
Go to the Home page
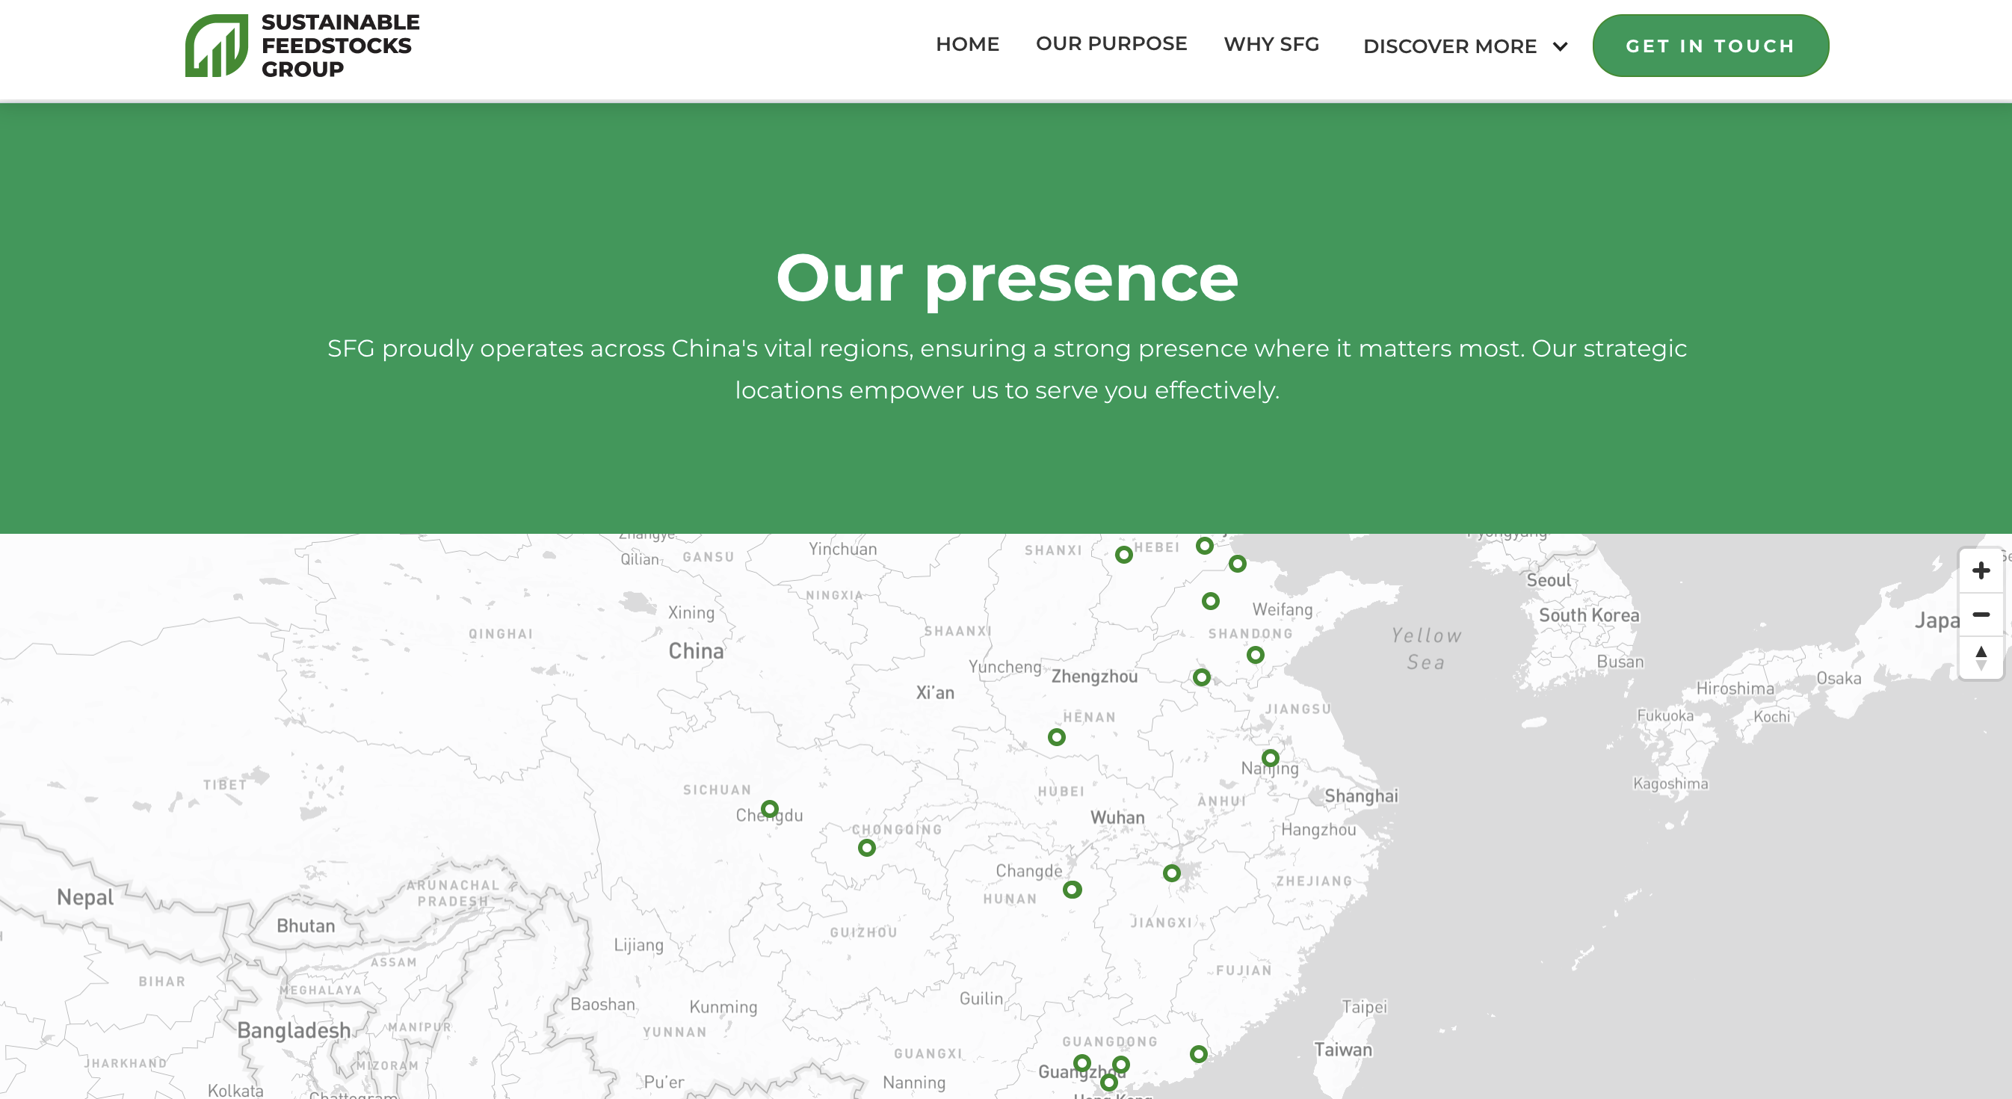coord(967,45)
